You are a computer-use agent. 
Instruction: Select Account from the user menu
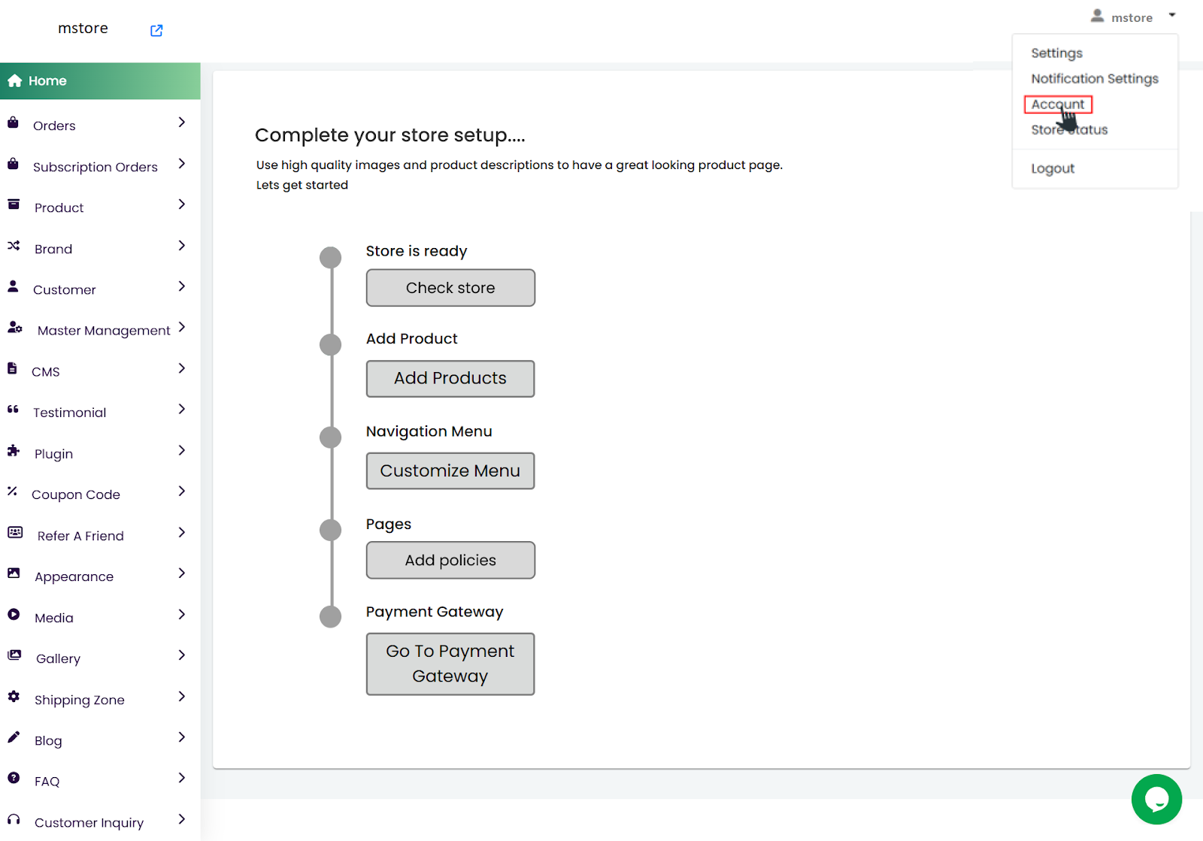[x=1057, y=104]
